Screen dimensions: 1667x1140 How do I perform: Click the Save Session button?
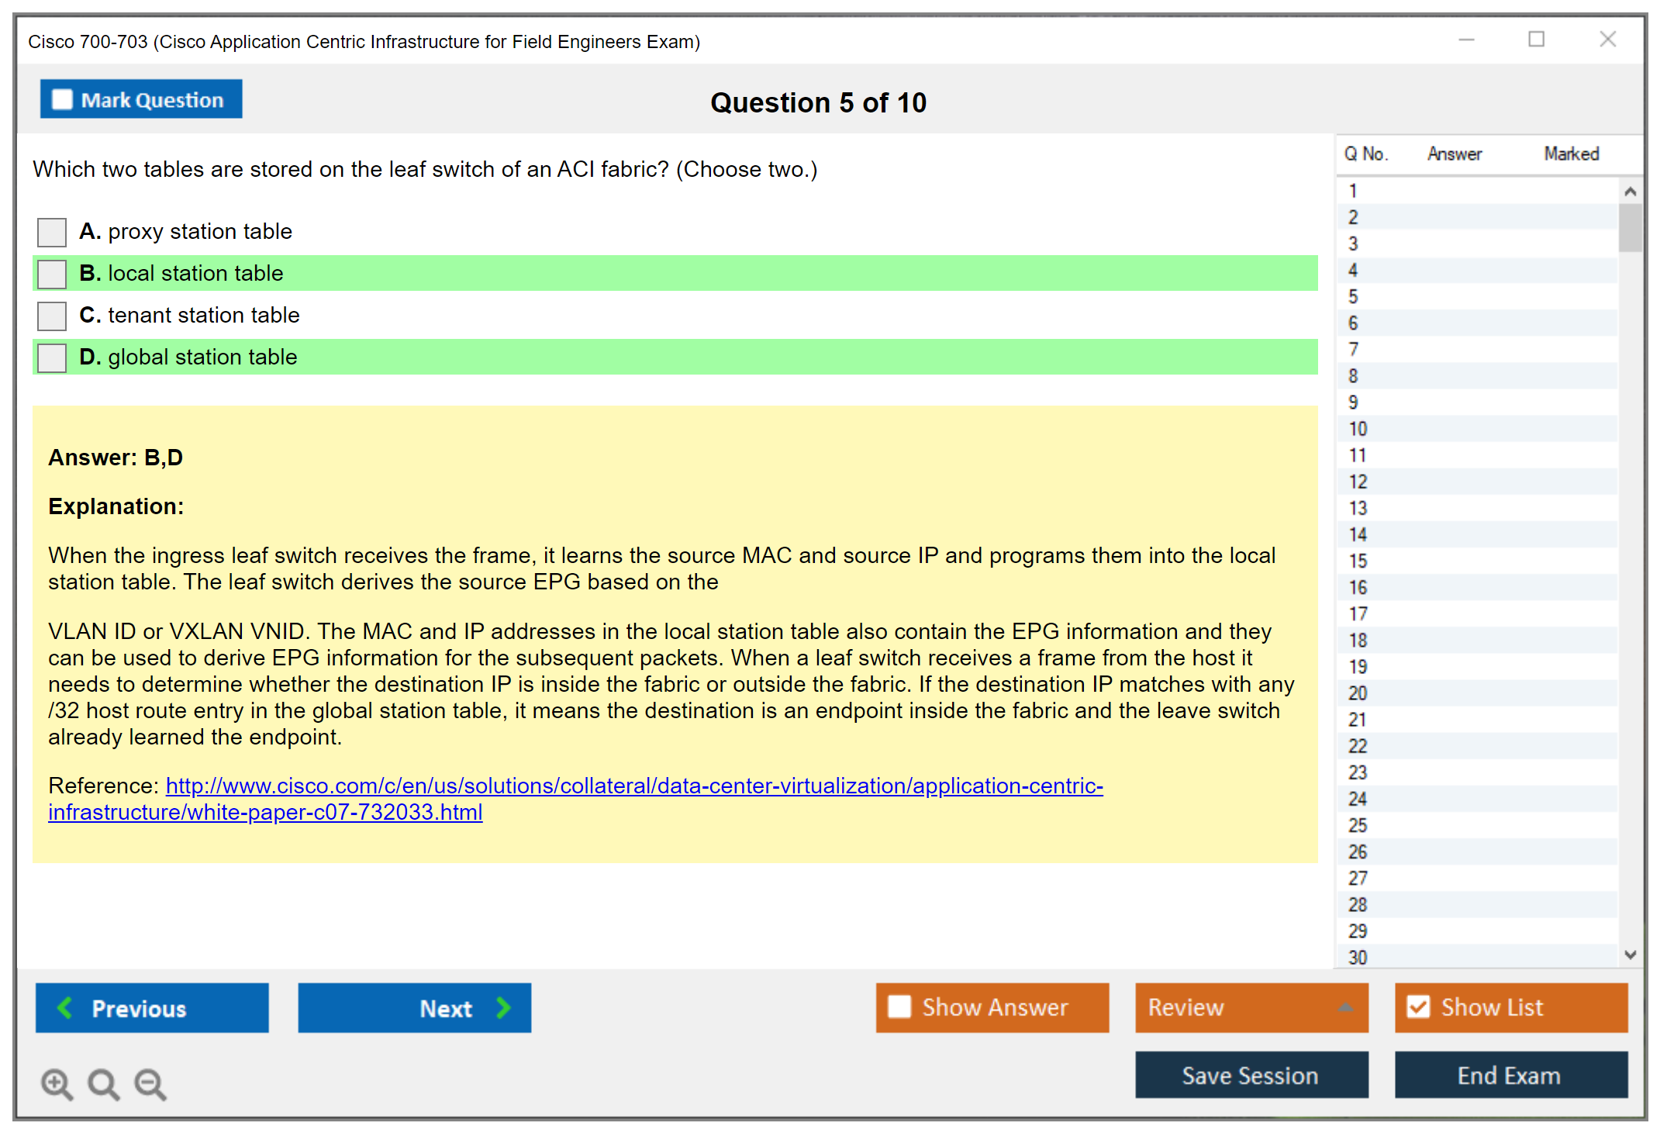point(1251,1075)
